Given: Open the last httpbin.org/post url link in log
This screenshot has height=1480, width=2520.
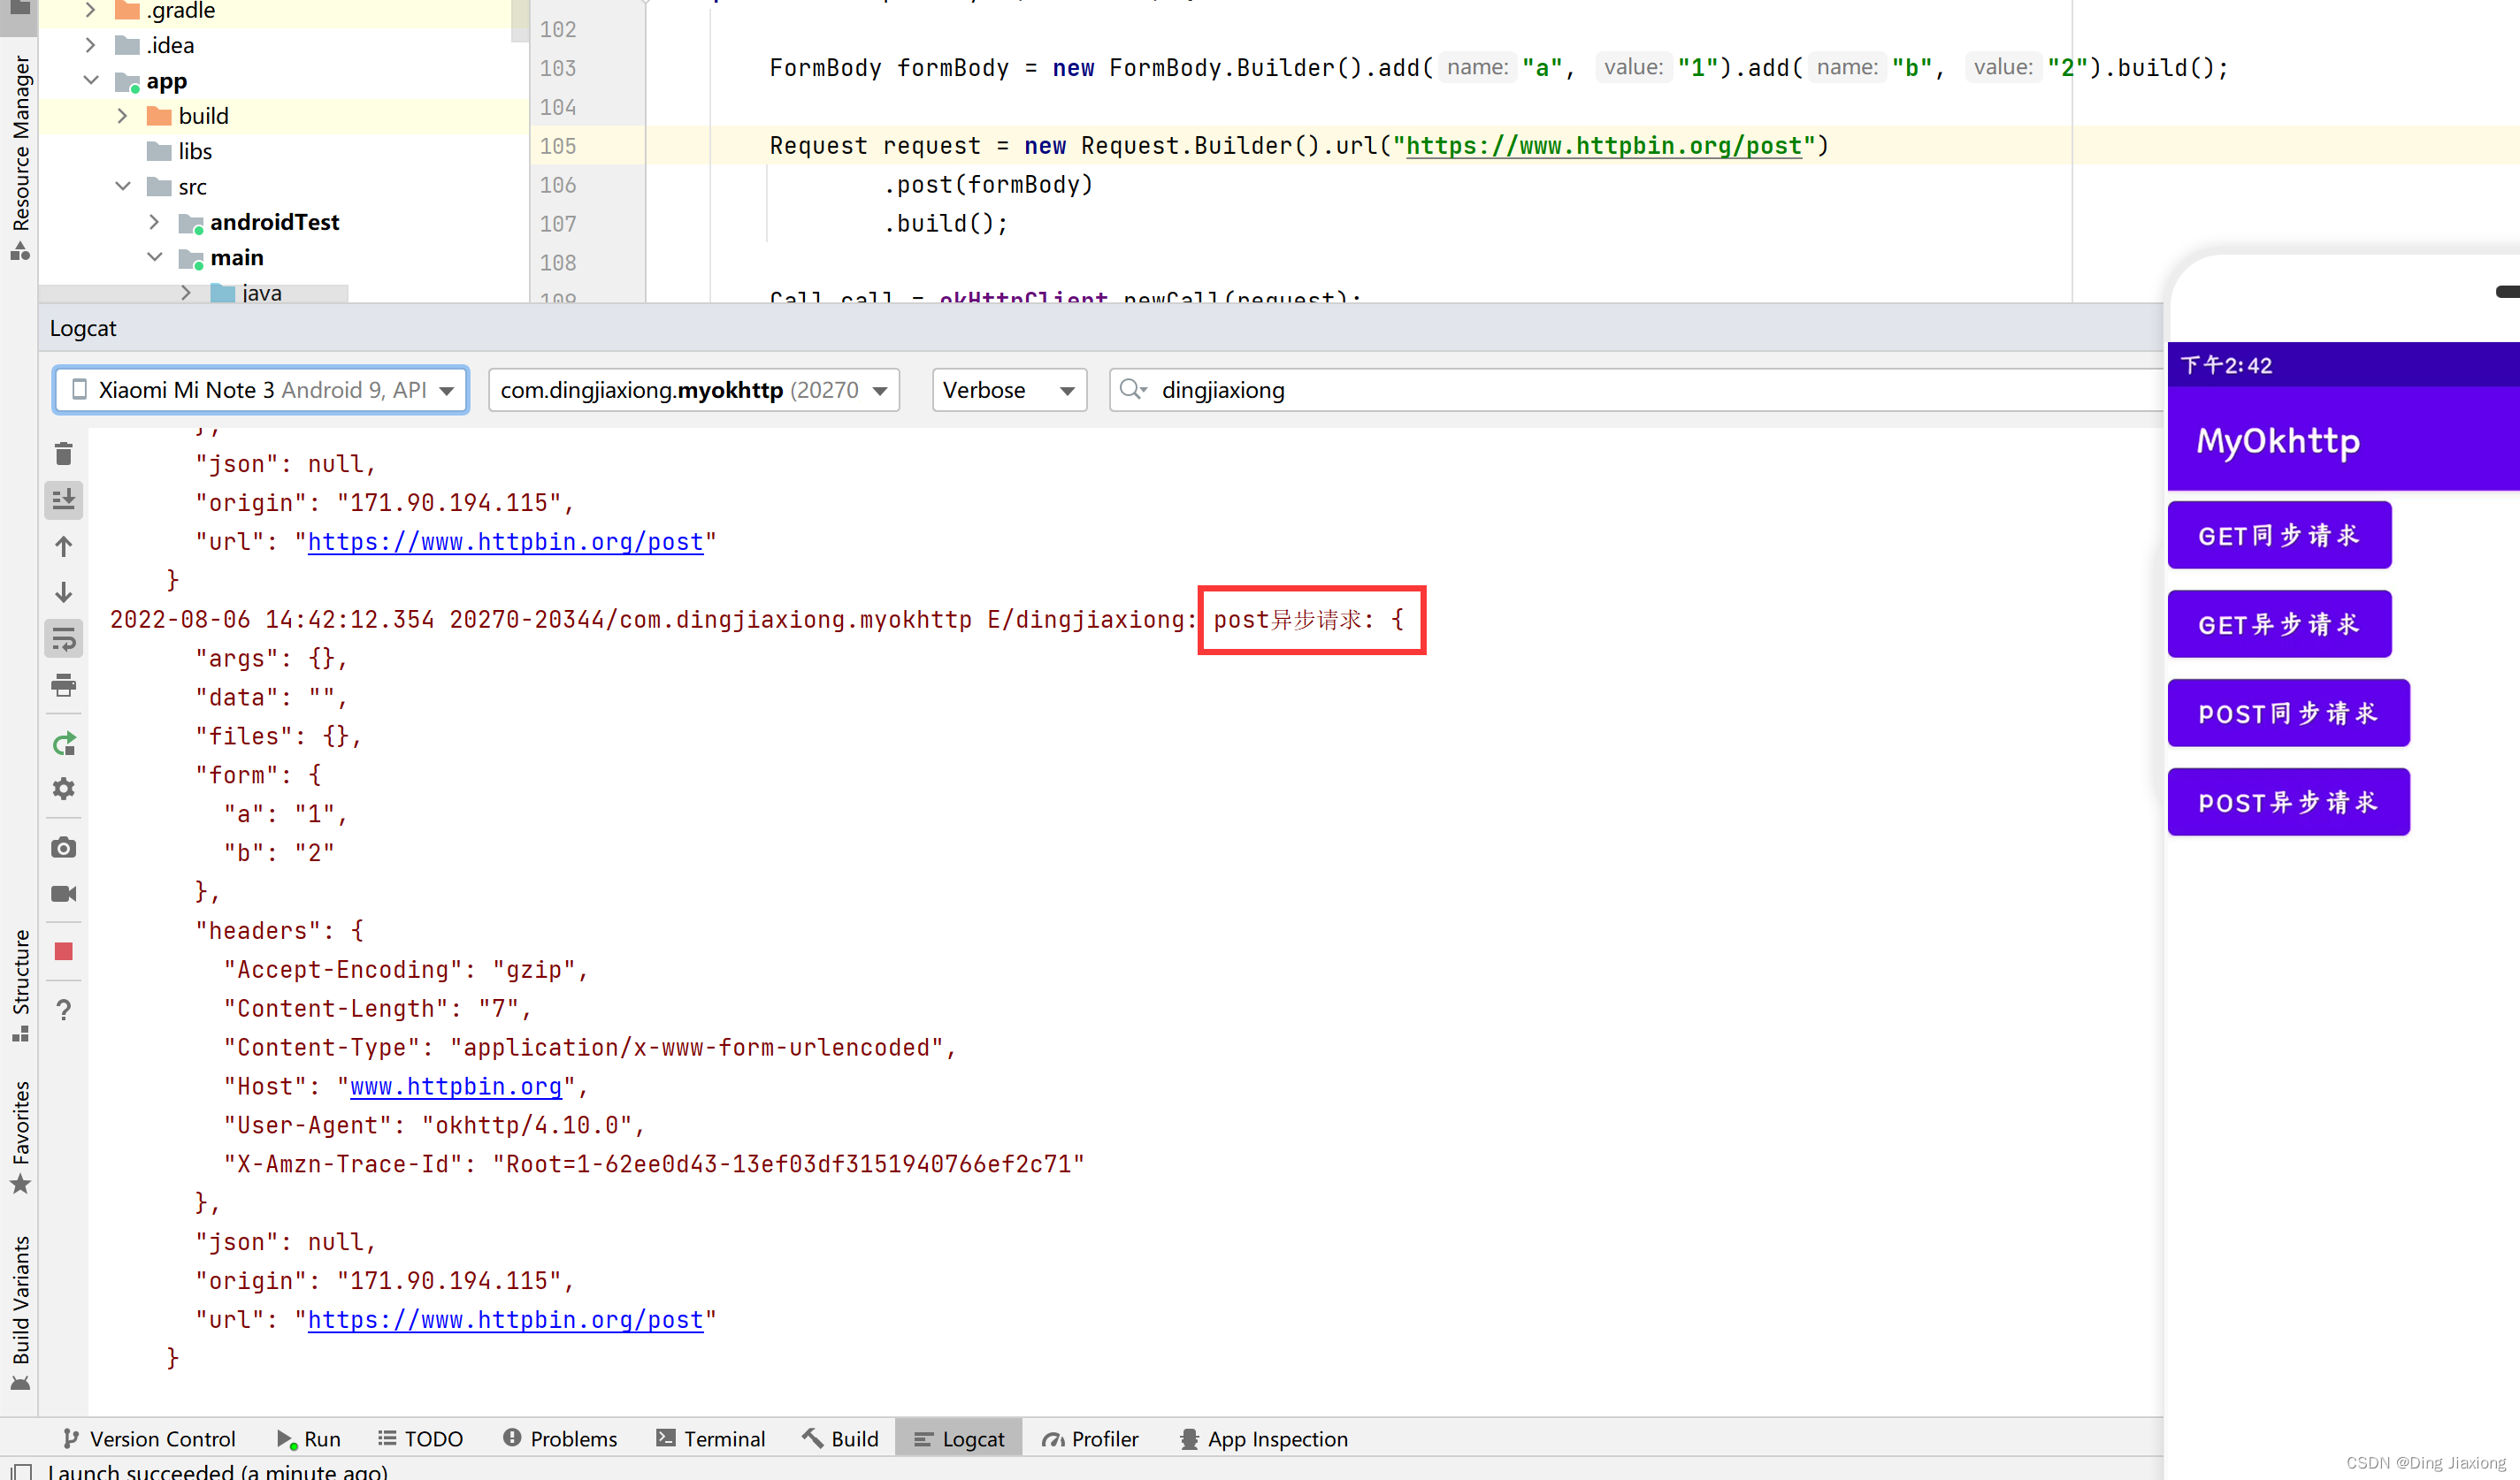Looking at the screenshot, I should [505, 1319].
